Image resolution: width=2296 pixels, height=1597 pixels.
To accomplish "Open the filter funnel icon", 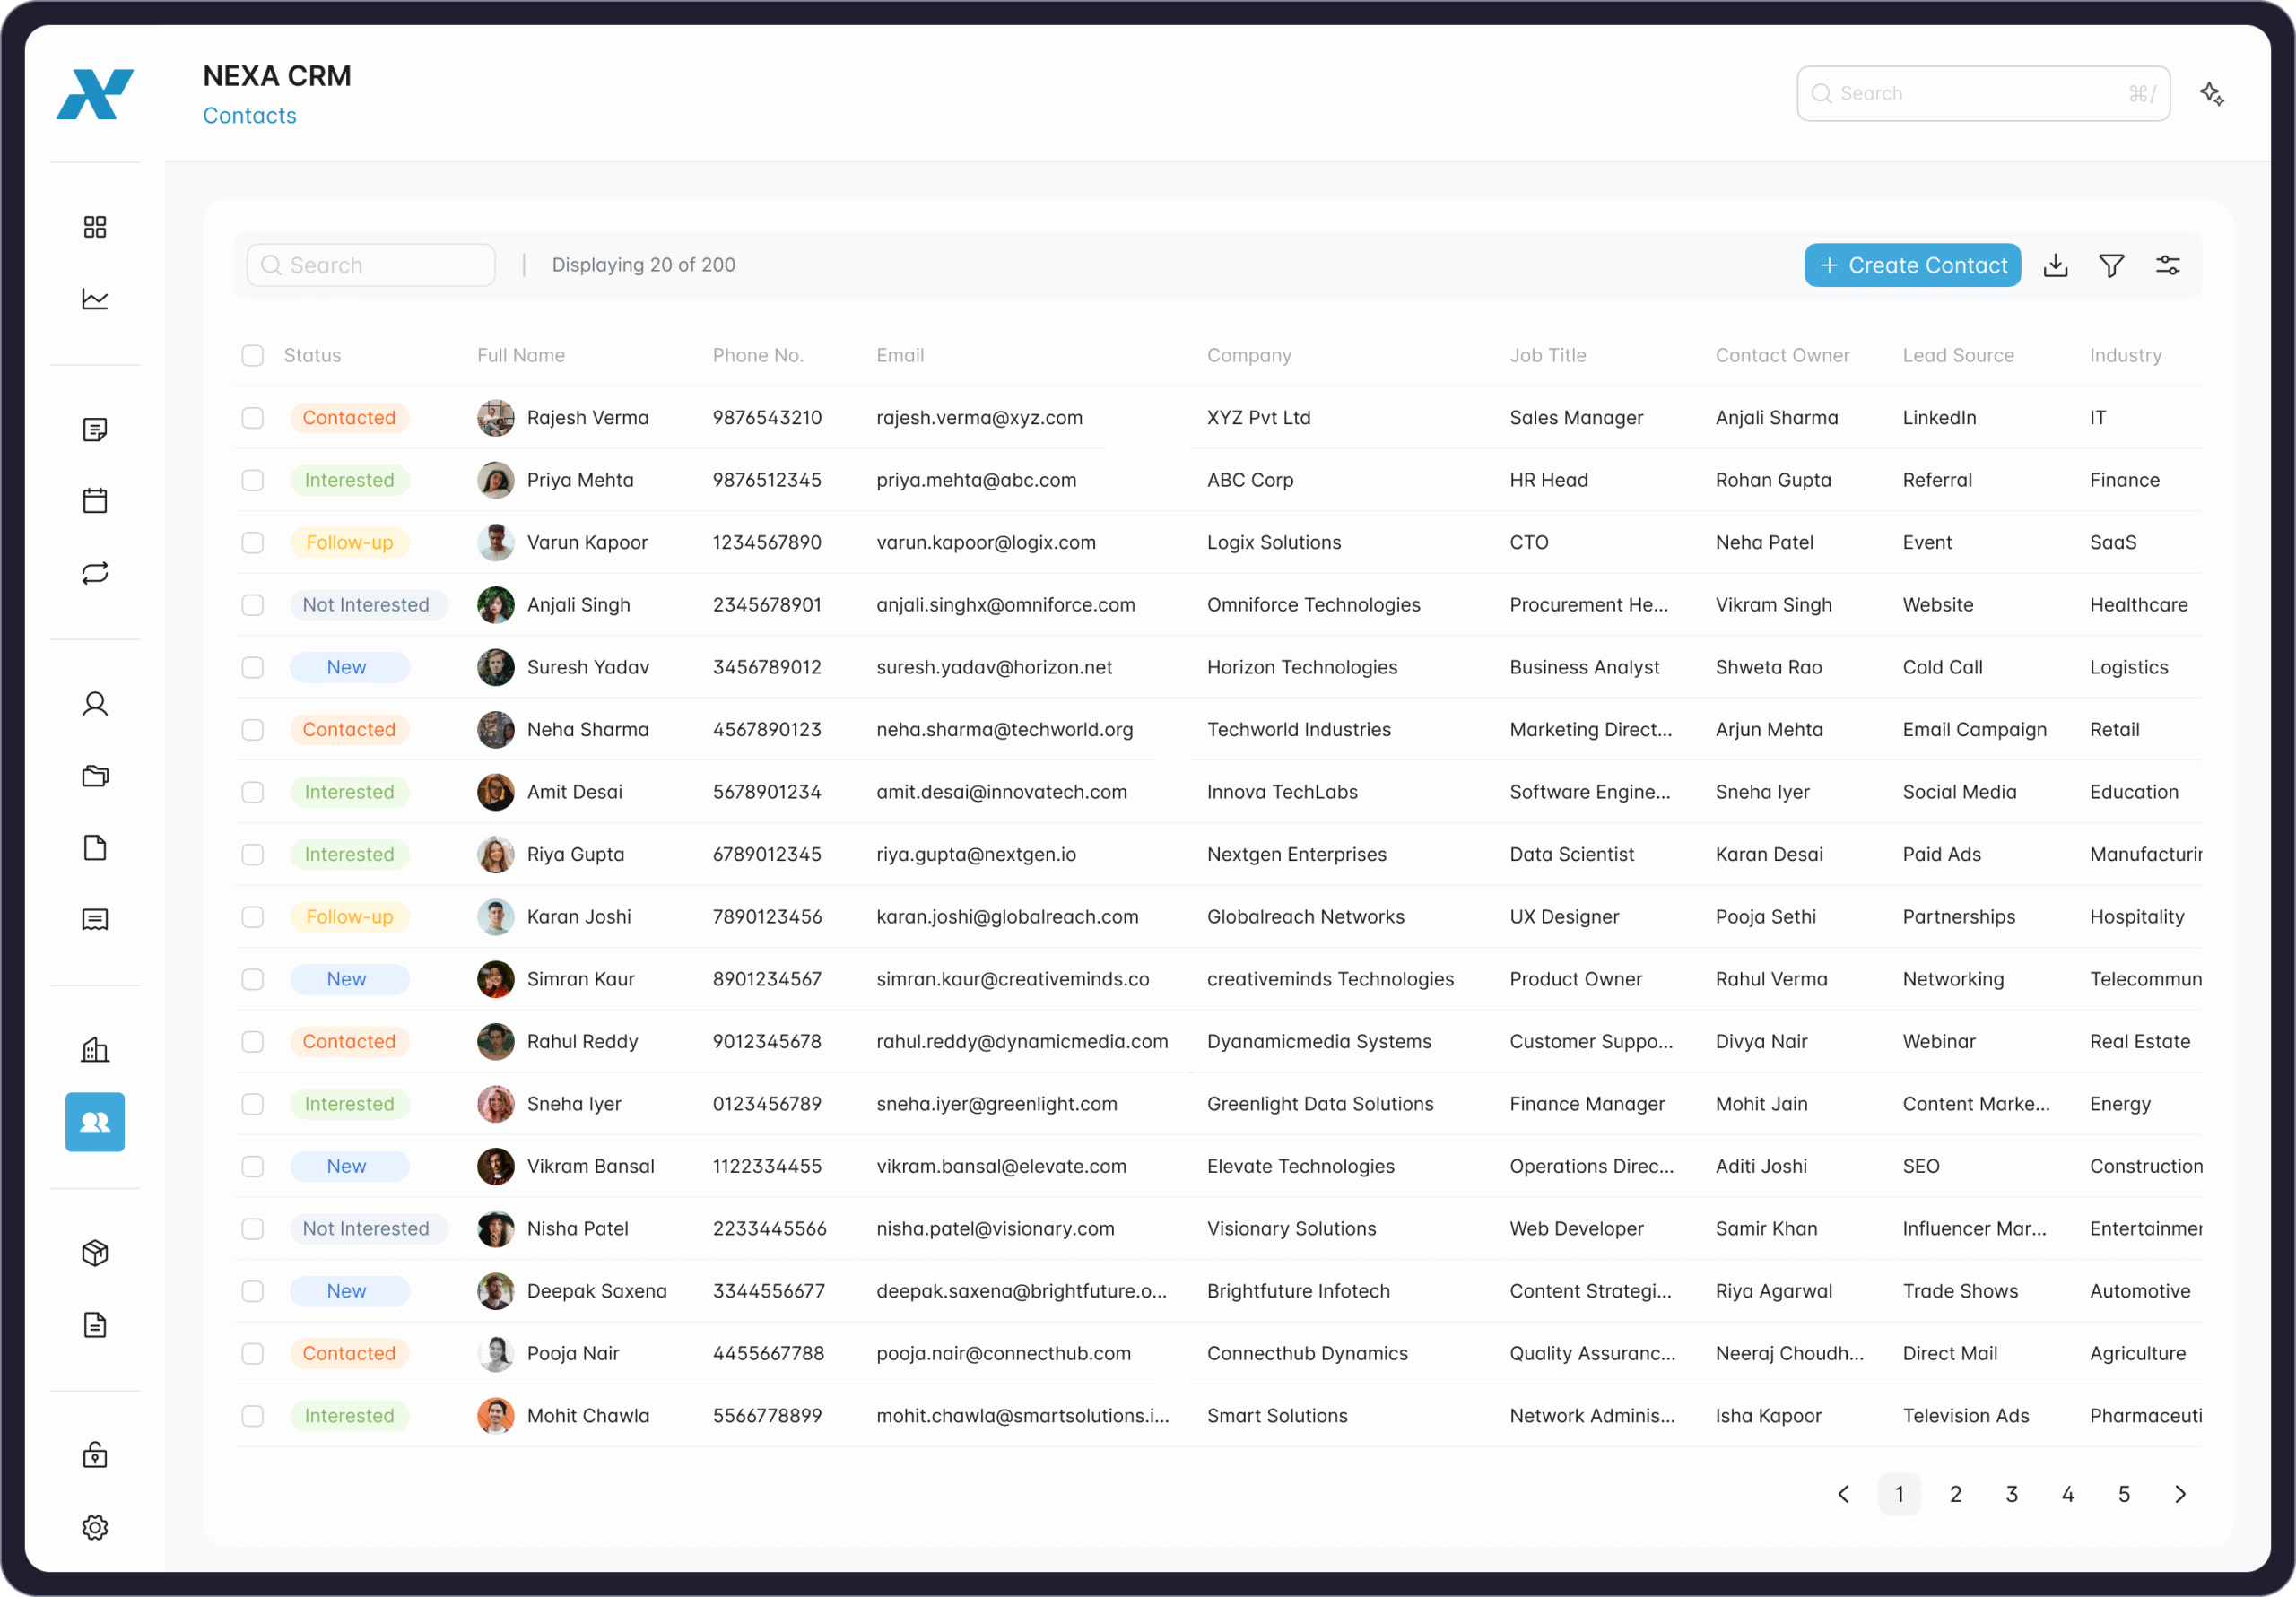I will click(2111, 264).
